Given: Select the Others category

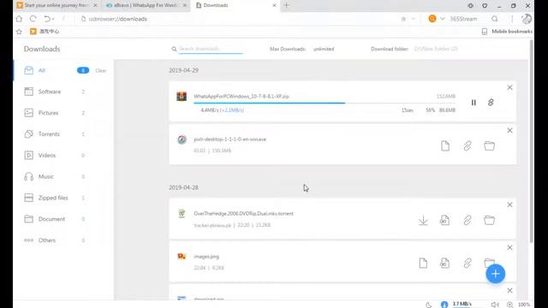Looking at the screenshot, I should pos(47,240).
